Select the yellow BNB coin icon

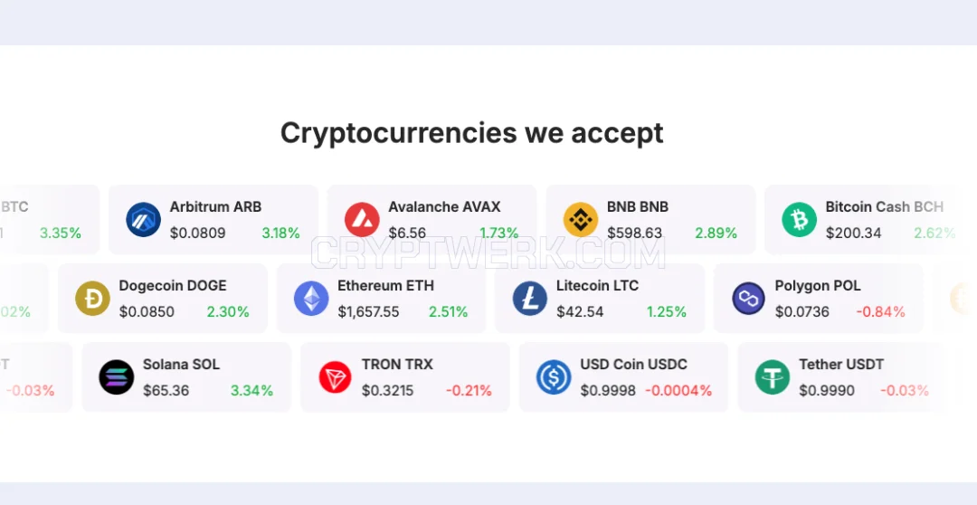[581, 219]
